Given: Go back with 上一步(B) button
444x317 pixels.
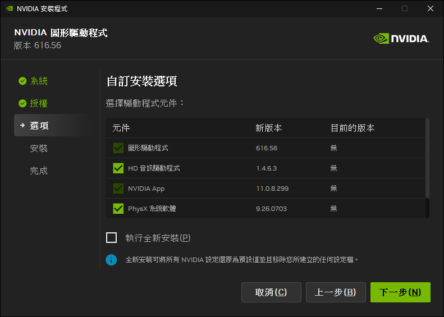Looking at the screenshot, I should click(336, 292).
